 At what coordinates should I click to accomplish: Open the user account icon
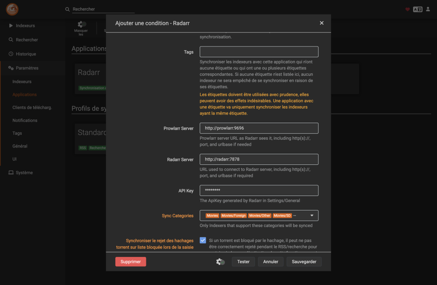tap(428, 9)
